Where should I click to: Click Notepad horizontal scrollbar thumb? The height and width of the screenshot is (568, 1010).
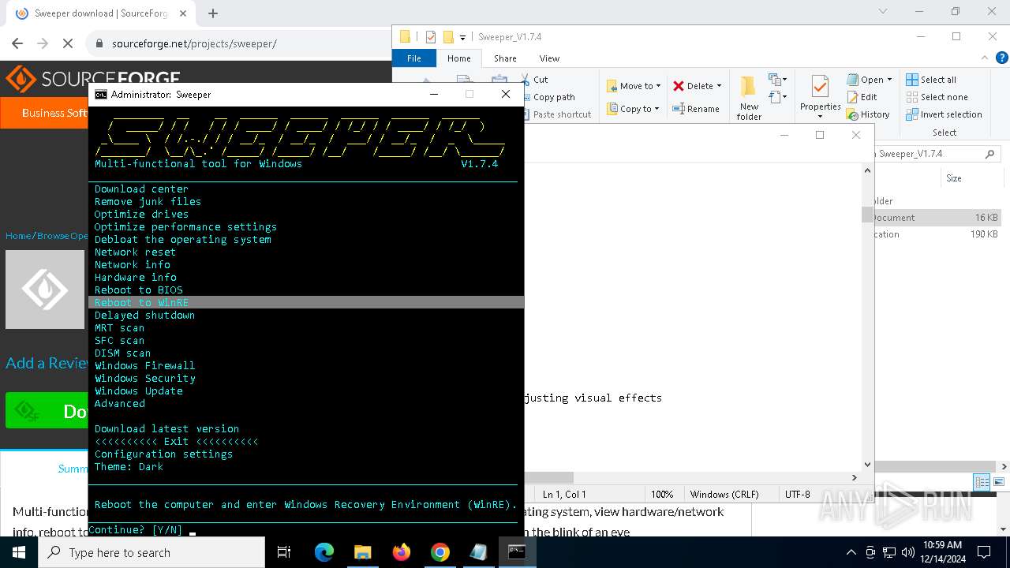[548, 477]
